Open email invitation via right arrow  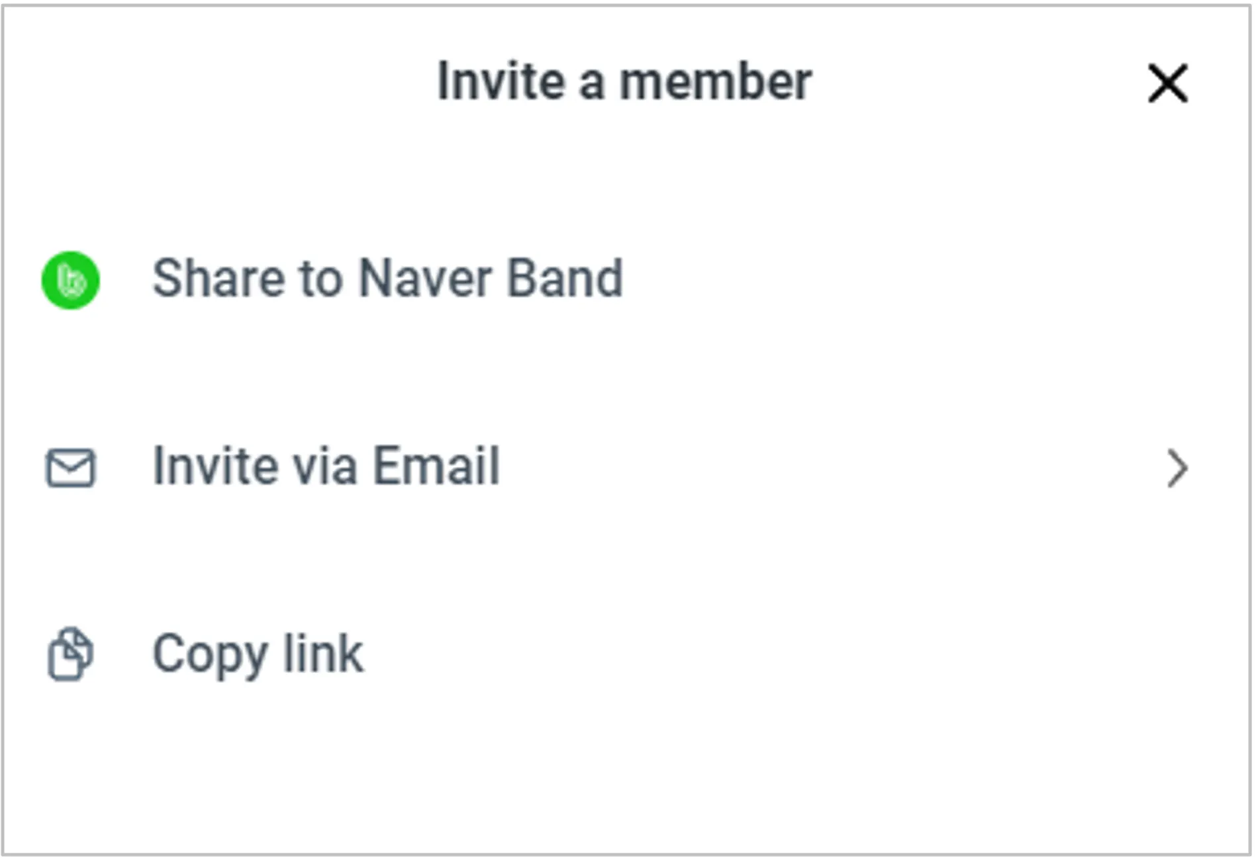click(1177, 468)
